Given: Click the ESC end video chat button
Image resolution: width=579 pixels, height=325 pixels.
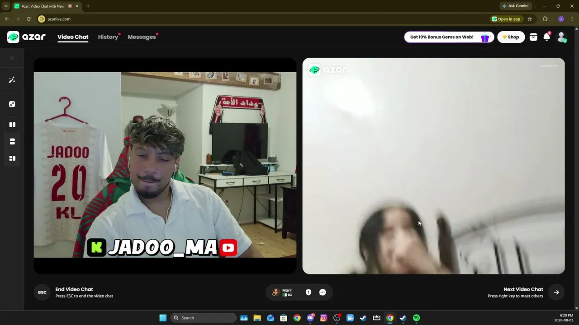Looking at the screenshot, I should 42,292.
